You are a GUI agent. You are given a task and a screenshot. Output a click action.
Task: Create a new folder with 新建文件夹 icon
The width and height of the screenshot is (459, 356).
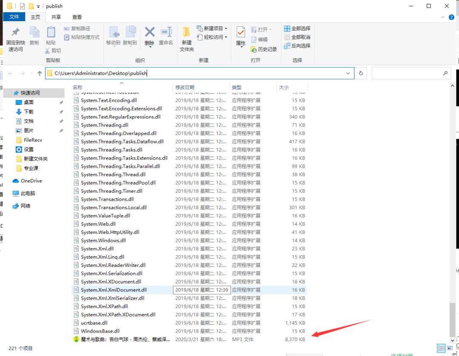pyautogui.click(x=187, y=33)
